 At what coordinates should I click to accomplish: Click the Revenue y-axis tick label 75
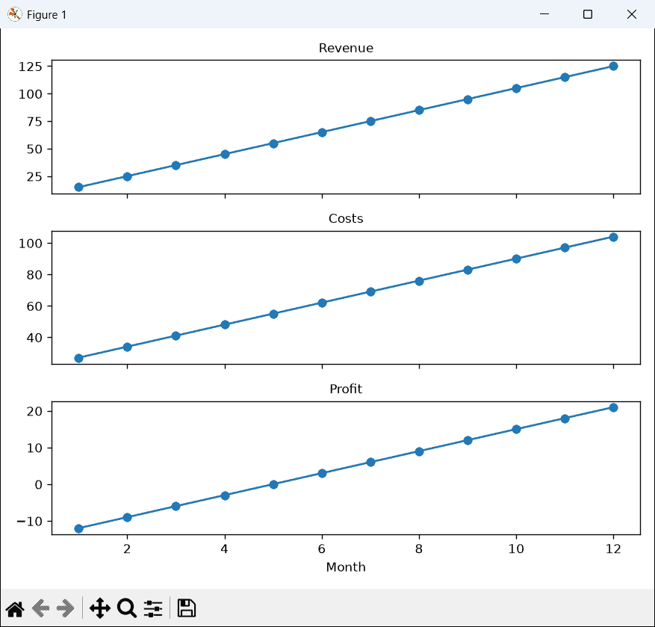(x=34, y=122)
